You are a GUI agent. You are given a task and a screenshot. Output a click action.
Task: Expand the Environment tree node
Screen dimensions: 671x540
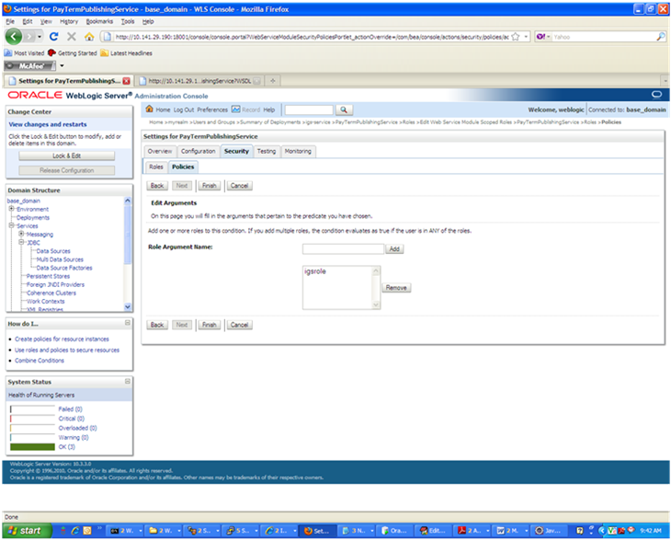12,209
